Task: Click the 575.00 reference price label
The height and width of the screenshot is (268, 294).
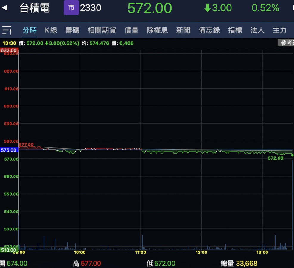Action: click(x=9, y=150)
